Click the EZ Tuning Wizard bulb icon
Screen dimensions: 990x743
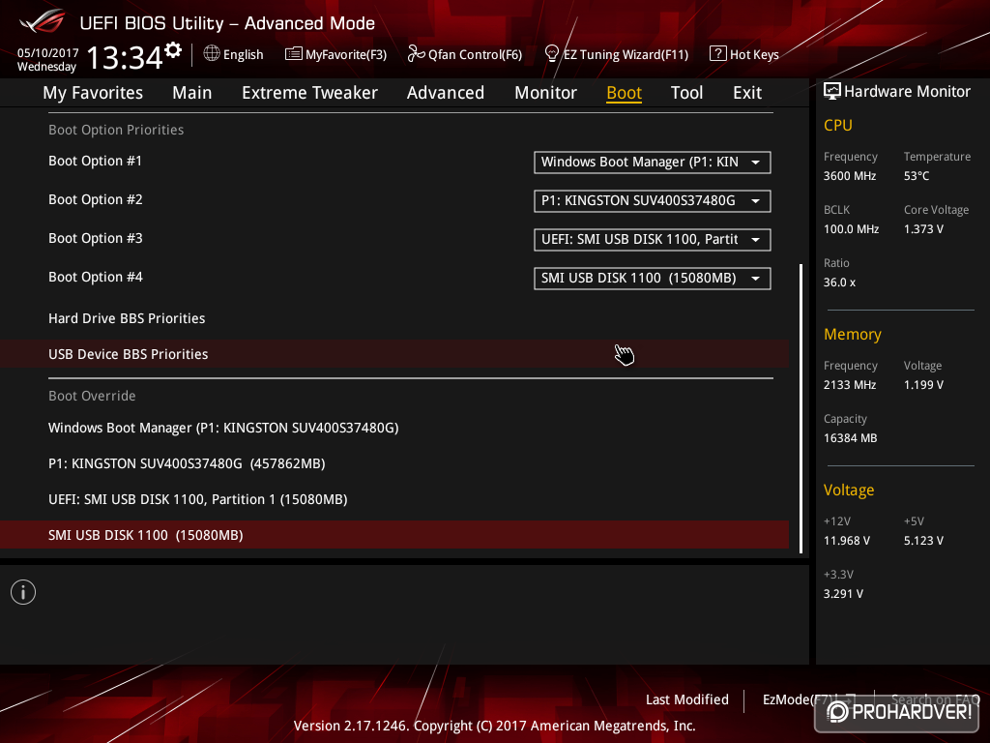[x=551, y=54]
